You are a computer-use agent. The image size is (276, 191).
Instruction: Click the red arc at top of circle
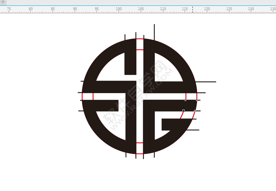click(140, 39)
